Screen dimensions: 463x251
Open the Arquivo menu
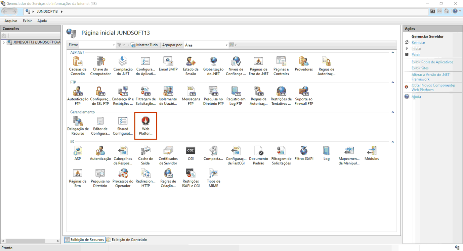click(x=11, y=21)
